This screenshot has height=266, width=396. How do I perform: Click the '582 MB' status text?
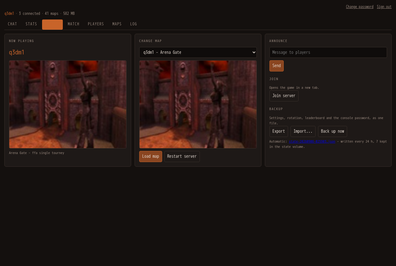[69, 14]
